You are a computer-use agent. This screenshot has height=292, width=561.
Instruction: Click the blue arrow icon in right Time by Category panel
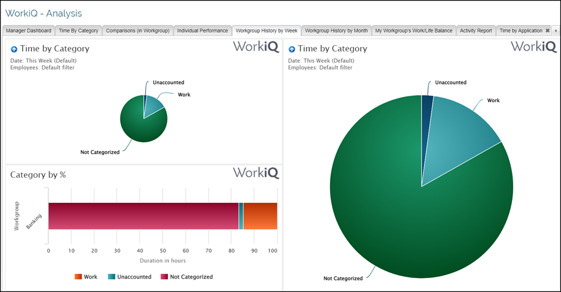[292, 50]
